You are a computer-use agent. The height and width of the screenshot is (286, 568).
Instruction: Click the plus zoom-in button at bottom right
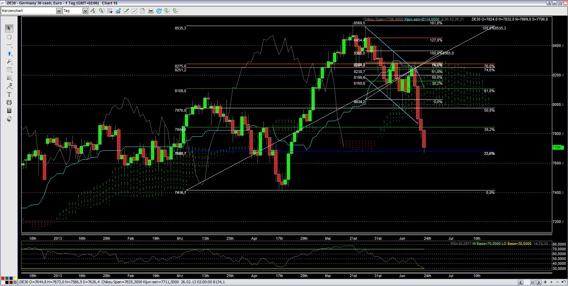point(551,282)
